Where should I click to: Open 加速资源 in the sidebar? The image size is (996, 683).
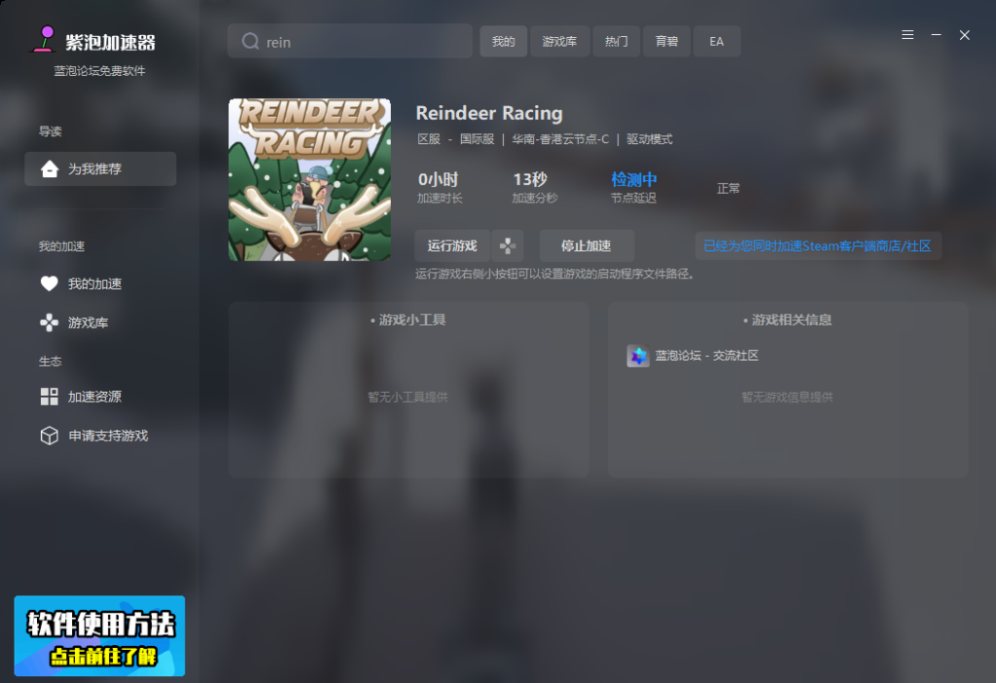[82, 396]
